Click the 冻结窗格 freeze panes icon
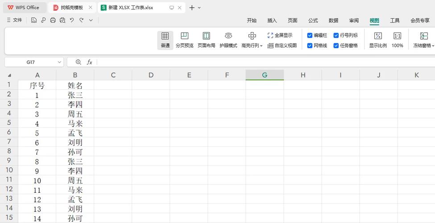This screenshot has height=223, width=435. tap(424, 36)
